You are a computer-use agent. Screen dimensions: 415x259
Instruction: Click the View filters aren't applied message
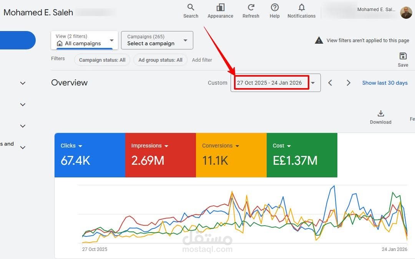368,40
